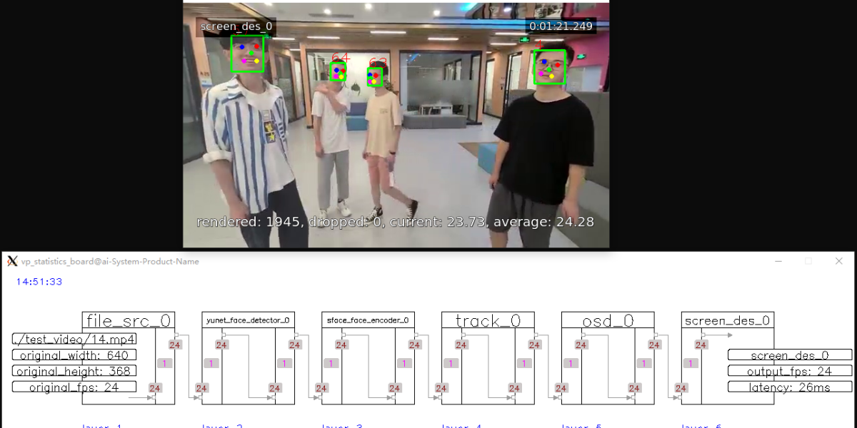Click the "1" badge inside the osd_0 node
The image size is (857, 428).
click(x=570, y=363)
